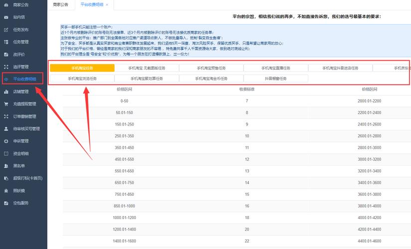Open 站内信 via its envelope icon
The width and height of the screenshot is (411, 249).
coord(6,17)
